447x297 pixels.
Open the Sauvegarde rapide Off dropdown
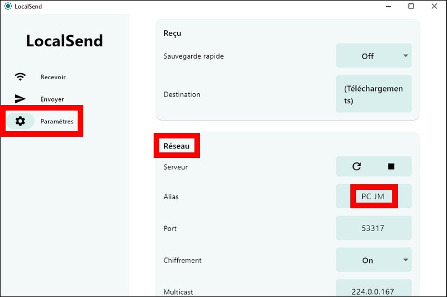click(374, 56)
